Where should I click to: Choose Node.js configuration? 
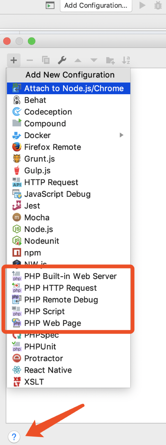69,229
